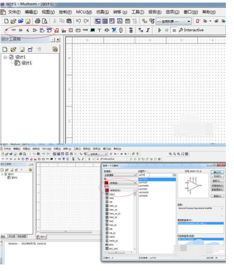Screen dimensions: 234x271
Task: Toggle Design Toolbox view icon in upper toolbar
Action: [97, 21]
